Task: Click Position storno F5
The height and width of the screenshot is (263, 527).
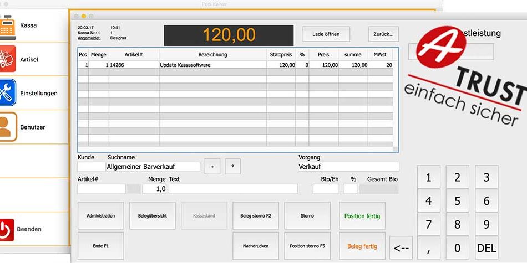Action: click(x=307, y=246)
